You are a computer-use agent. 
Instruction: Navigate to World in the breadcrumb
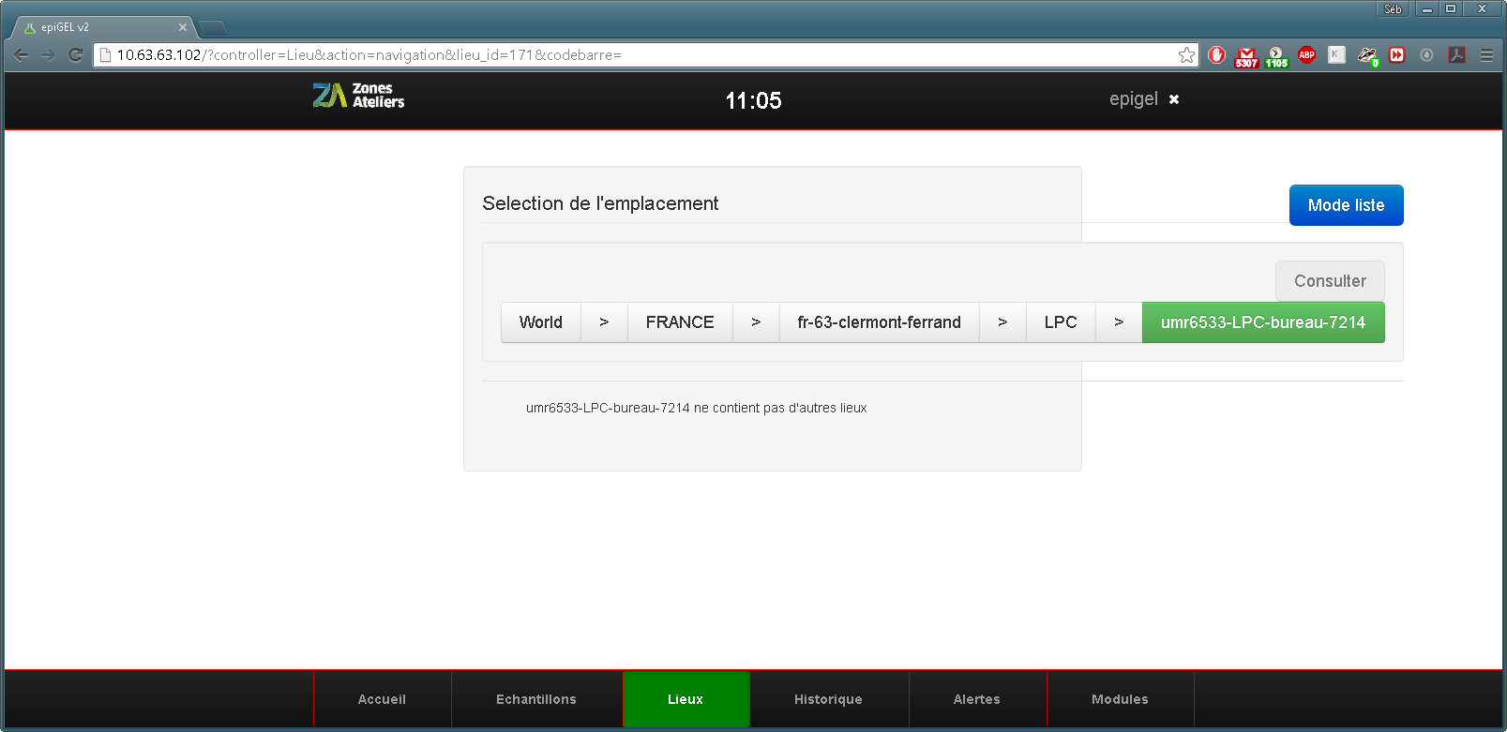tap(540, 322)
